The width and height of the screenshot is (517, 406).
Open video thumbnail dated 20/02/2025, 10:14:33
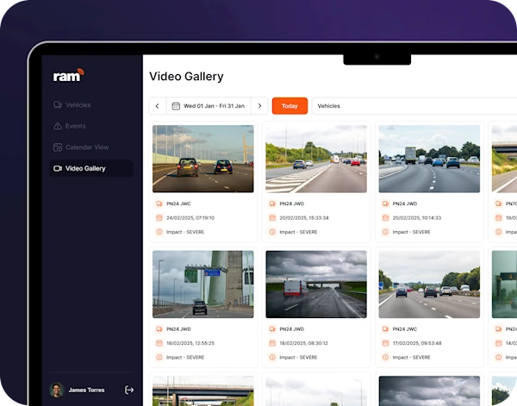[429, 159]
